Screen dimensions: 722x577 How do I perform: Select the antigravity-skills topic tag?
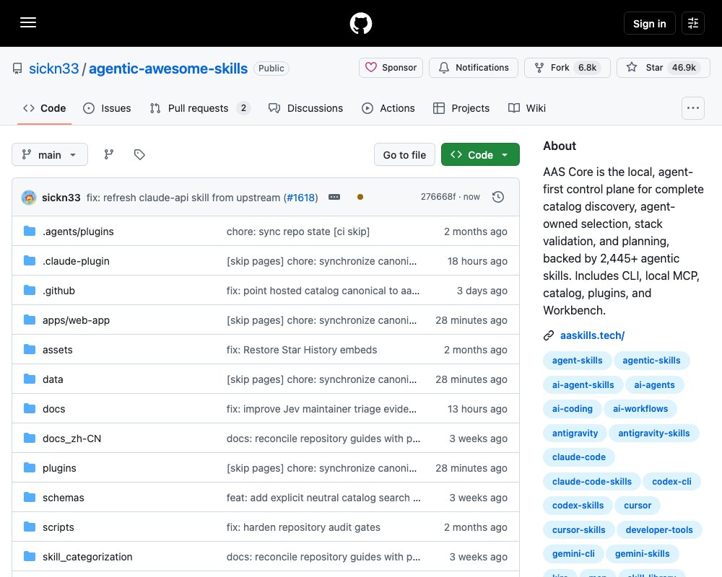654,433
